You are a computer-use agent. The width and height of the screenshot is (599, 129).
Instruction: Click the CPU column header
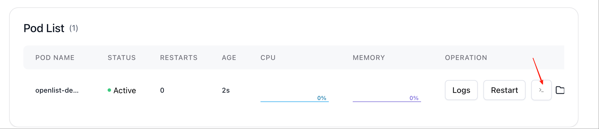pyautogui.click(x=268, y=58)
